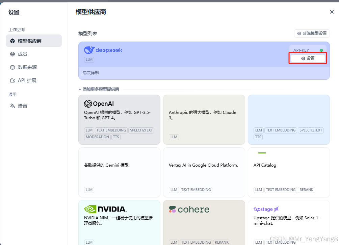Click the NVIDIA logo
The width and height of the screenshot is (339, 245).
click(105, 209)
